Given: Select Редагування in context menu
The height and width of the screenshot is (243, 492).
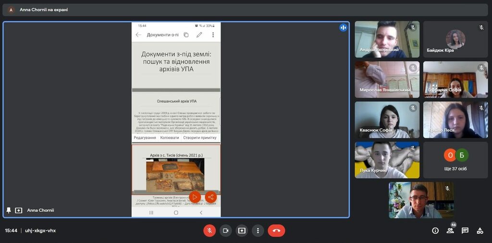Looking at the screenshot, I should [145, 138].
